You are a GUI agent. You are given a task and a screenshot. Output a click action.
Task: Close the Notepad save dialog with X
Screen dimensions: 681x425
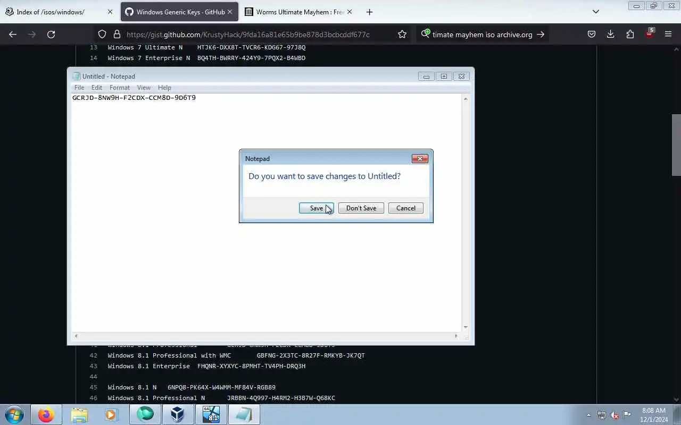(x=420, y=158)
